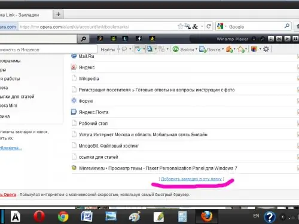Image resolution: width=299 pixels, height=224 pixels.
Task: Open the ссылки для статей bookmark in list
Action: click(x=98, y=157)
